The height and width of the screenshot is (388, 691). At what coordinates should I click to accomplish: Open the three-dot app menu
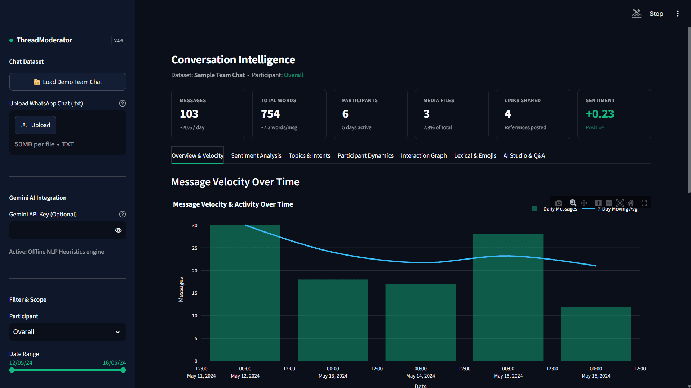(678, 14)
